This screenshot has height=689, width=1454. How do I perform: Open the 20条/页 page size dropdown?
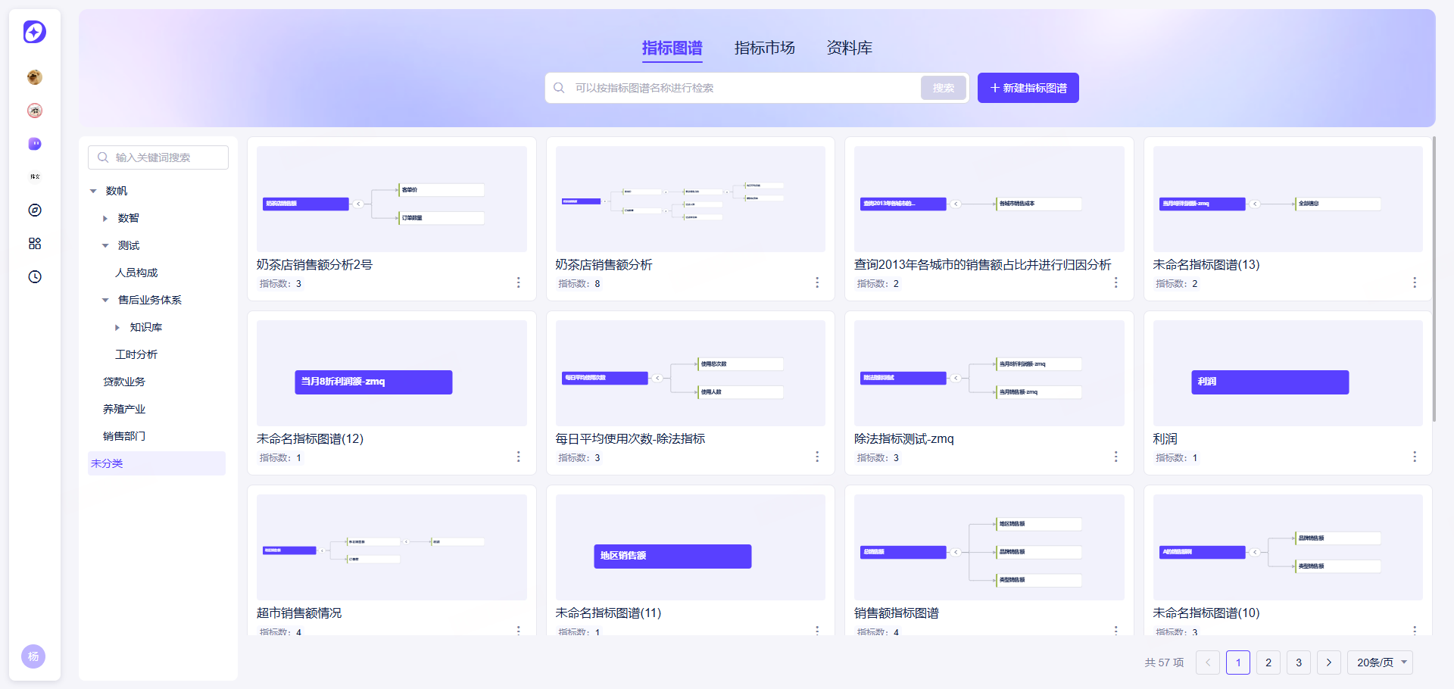(x=1381, y=662)
